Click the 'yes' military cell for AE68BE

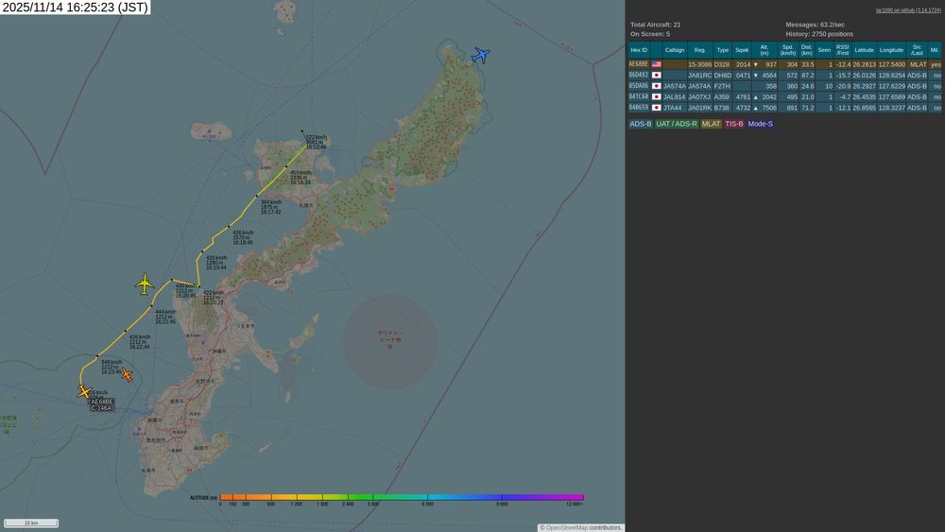click(x=936, y=64)
